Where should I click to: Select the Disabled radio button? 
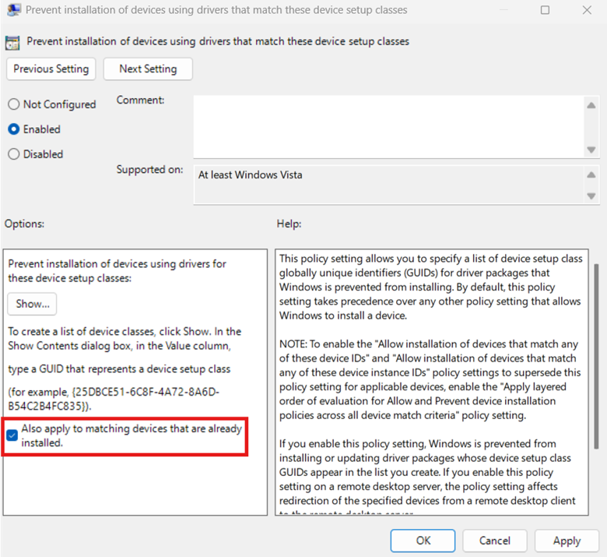click(x=14, y=154)
